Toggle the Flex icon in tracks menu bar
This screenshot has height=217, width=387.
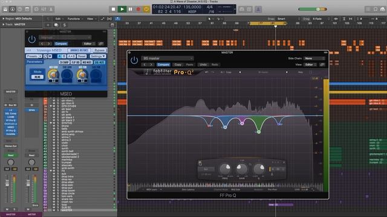coord(109,19)
